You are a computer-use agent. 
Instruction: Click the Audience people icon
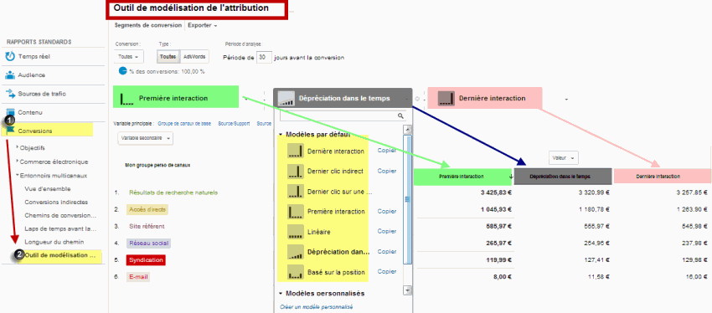(9, 75)
